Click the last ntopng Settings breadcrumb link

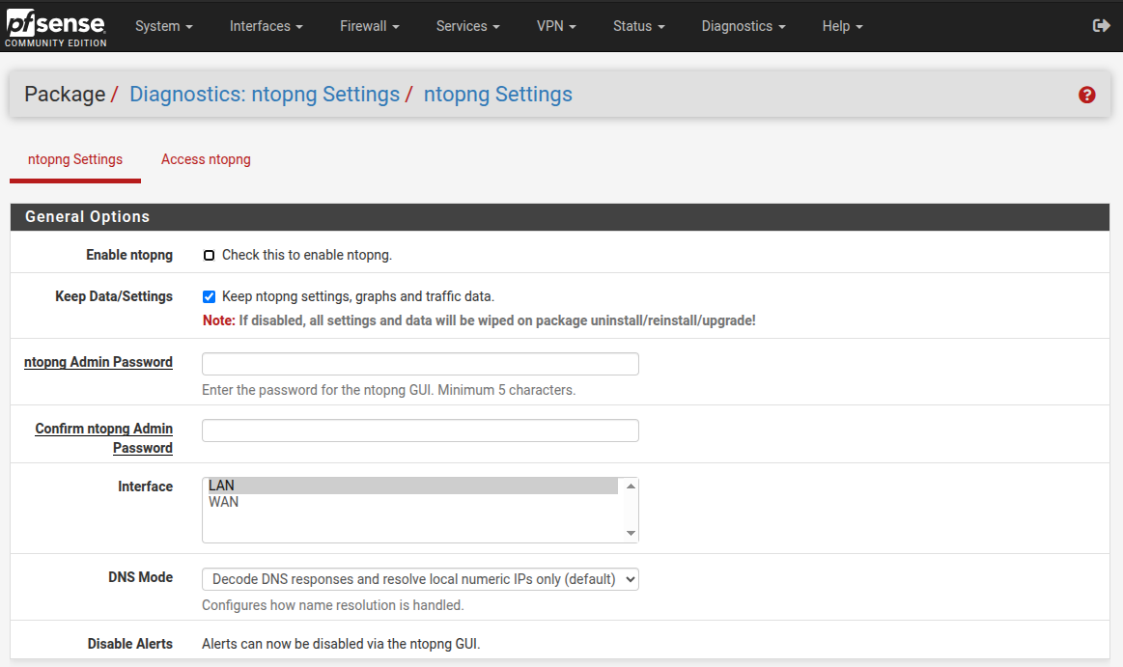pos(497,95)
